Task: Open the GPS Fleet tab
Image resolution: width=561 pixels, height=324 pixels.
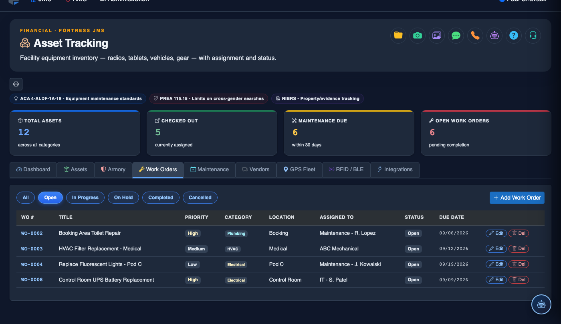Action: click(x=299, y=170)
